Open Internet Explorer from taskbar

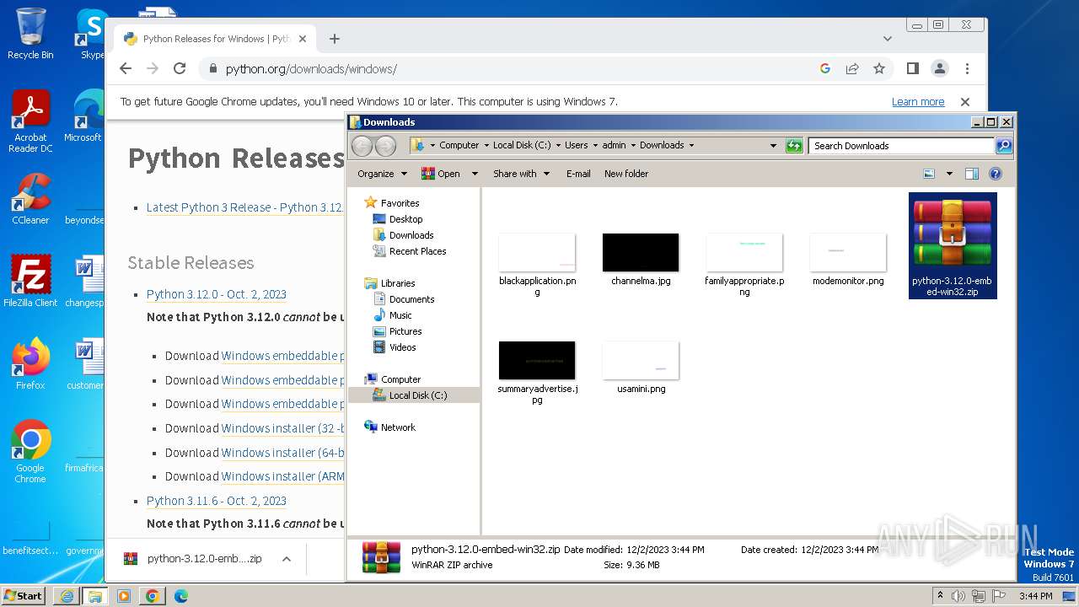[x=67, y=596]
